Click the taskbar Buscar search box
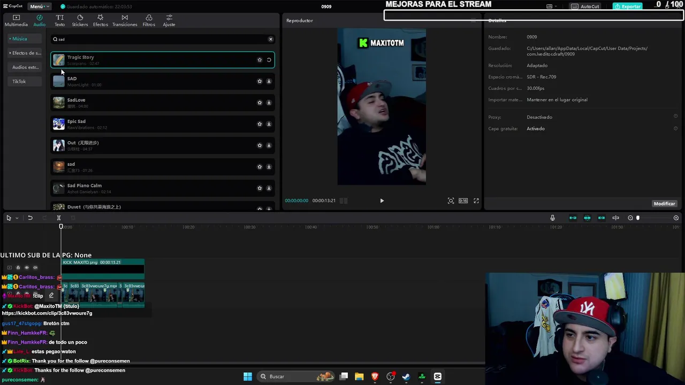685x385 pixels. point(295,376)
